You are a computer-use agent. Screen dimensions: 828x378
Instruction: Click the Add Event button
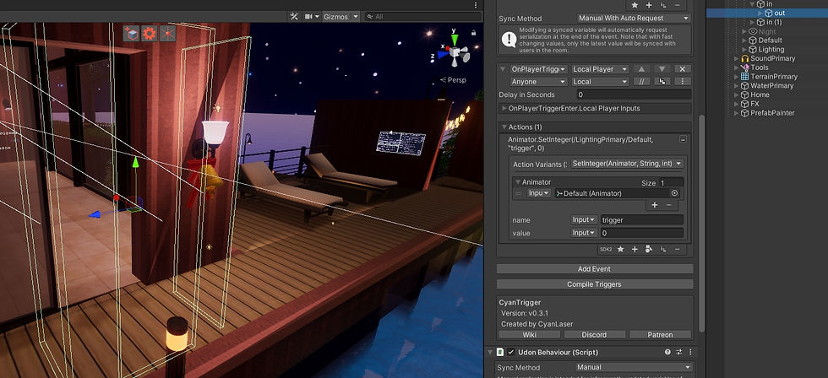(x=595, y=269)
